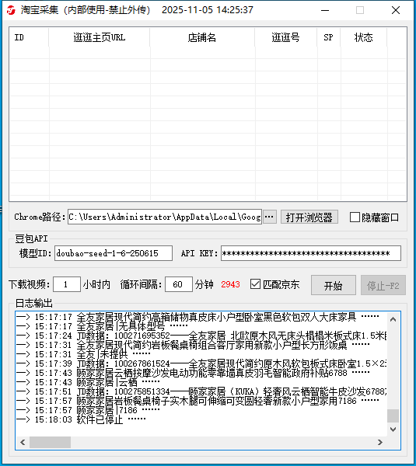Image resolution: width=416 pixels, height=466 pixels.
Task: Select log line 15:17:43 顾家家居|云栖
Action: [x=88, y=382]
